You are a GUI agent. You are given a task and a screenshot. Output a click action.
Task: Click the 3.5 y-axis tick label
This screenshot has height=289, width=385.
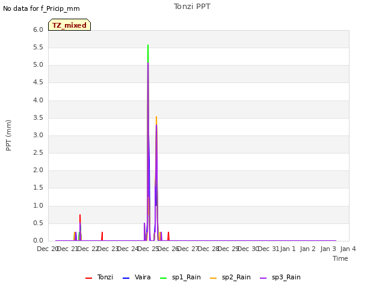[38, 118]
